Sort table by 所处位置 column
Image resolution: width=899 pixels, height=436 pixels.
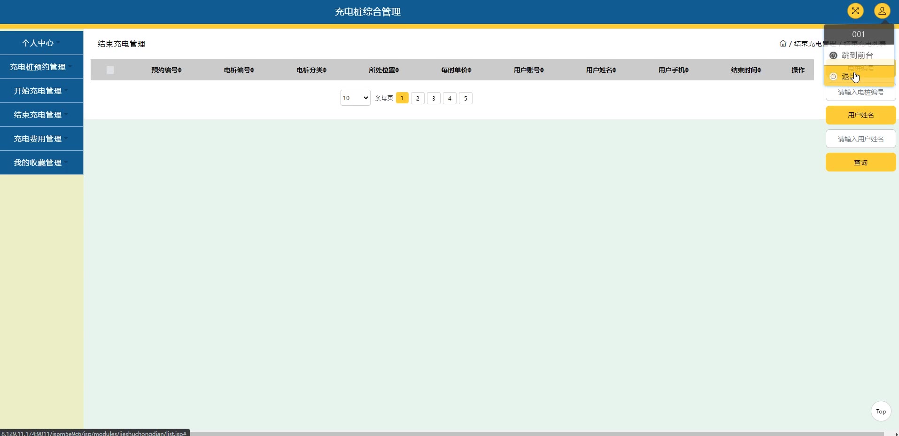pyautogui.click(x=384, y=70)
